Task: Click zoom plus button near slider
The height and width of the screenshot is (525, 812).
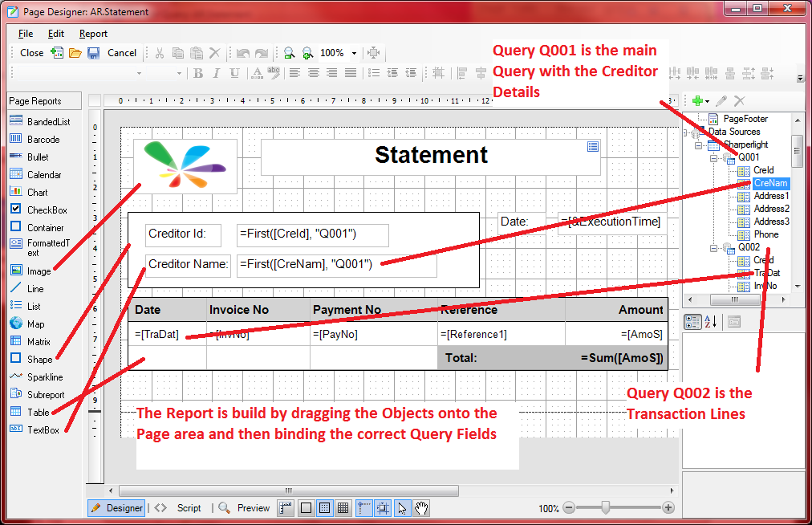Action: [x=668, y=508]
